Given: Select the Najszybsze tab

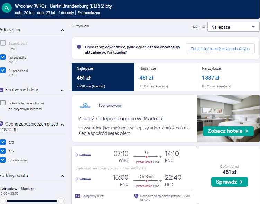Looking at the screenshot, I should (228, 77).
